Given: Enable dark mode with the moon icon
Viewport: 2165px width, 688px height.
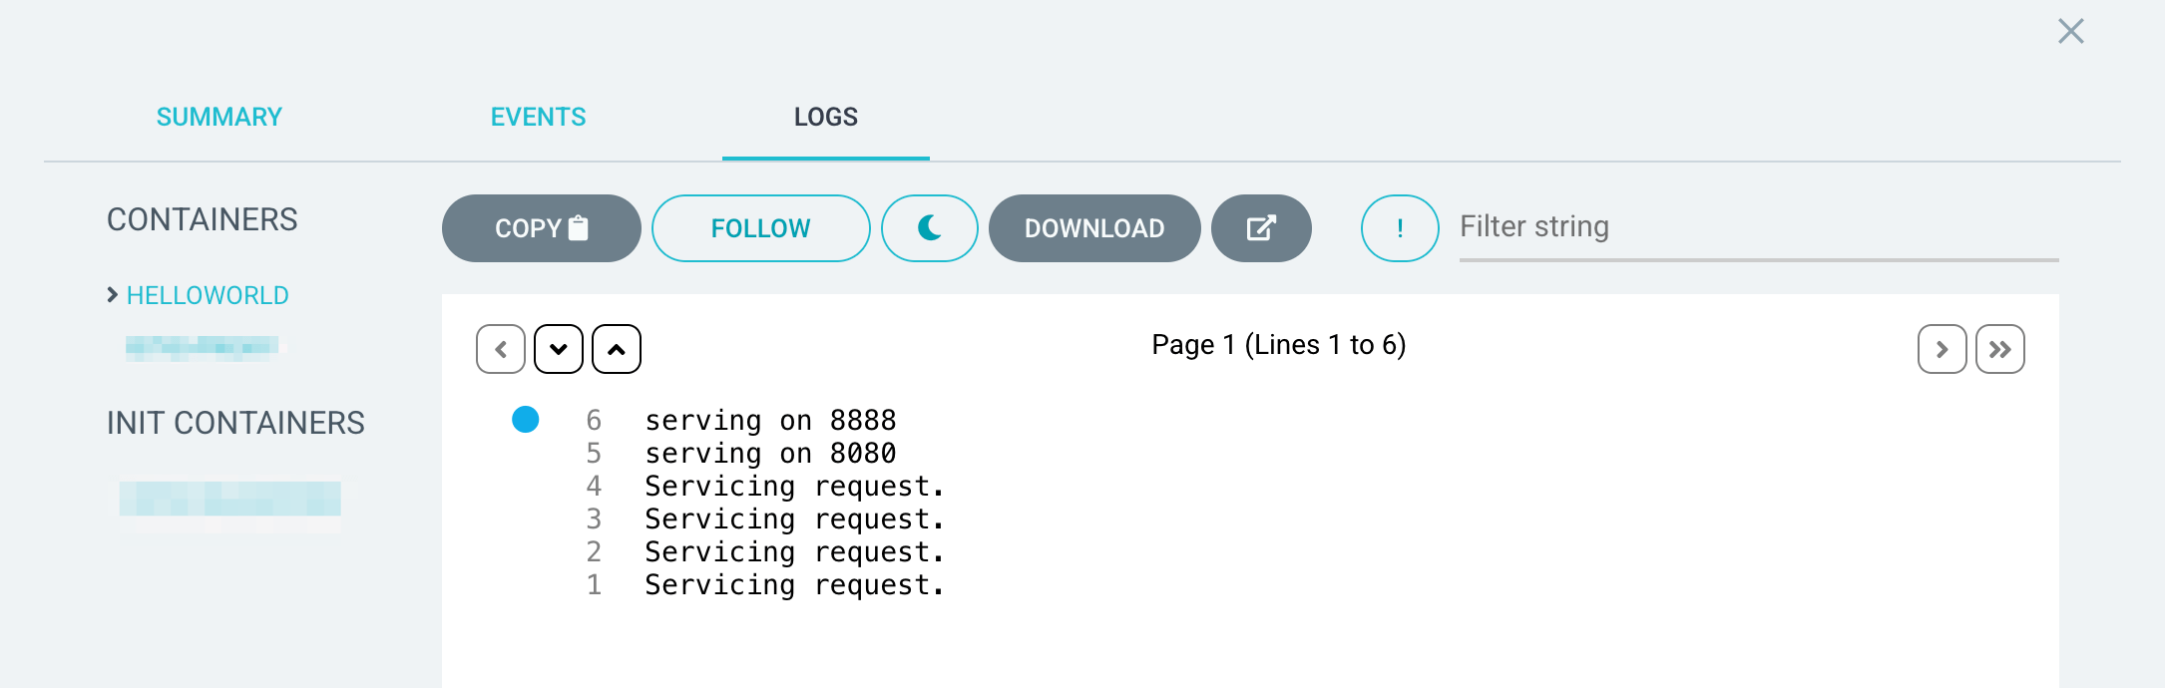Looking at the screenshot, I should coord(929,227).
